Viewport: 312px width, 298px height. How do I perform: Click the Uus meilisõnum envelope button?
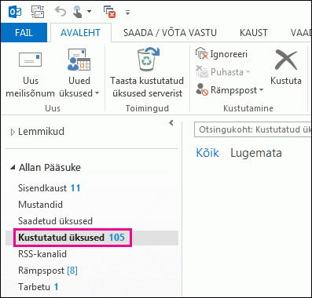31,73
